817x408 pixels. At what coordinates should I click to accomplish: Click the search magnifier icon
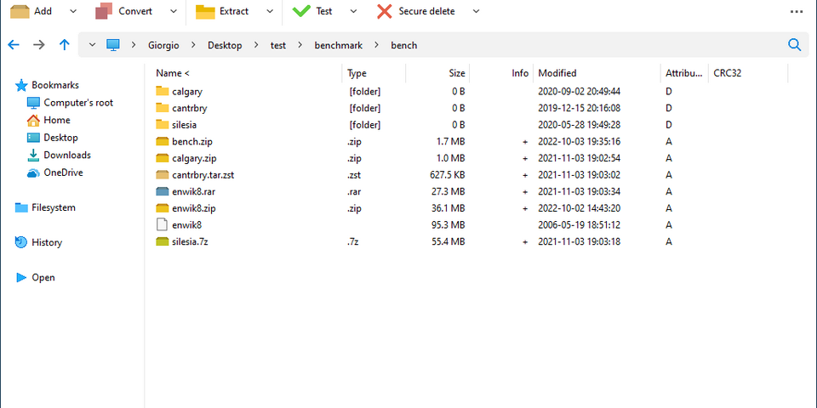pos(795,45)
